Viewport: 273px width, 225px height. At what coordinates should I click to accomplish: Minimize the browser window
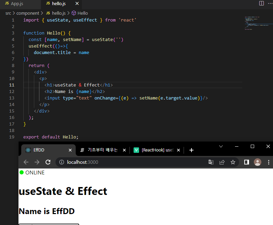(x=237, y=146)
